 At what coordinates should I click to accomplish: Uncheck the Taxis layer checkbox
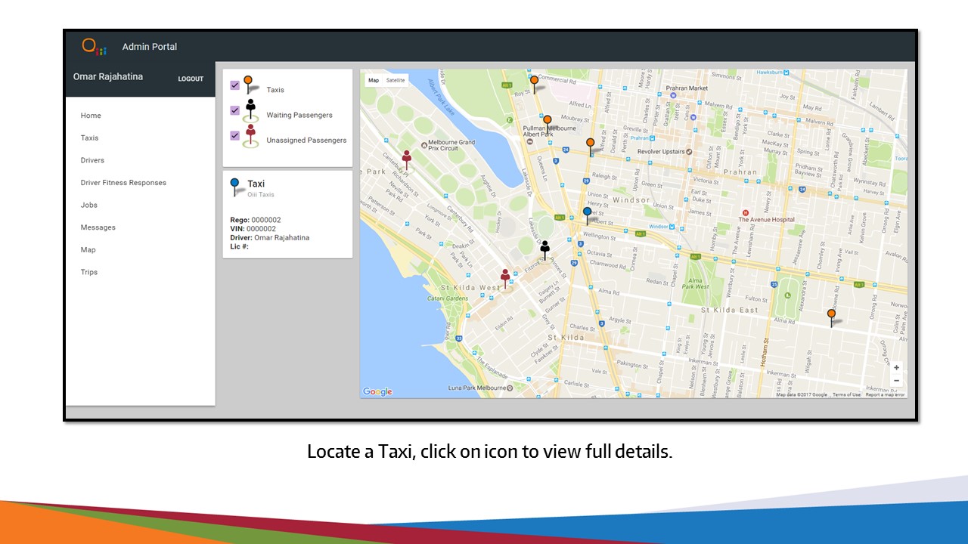point(235,85)
